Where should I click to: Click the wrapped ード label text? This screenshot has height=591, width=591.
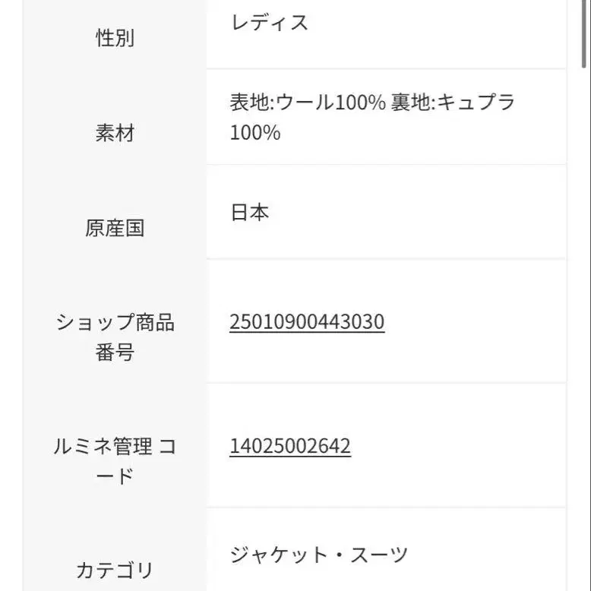point(115,476)
